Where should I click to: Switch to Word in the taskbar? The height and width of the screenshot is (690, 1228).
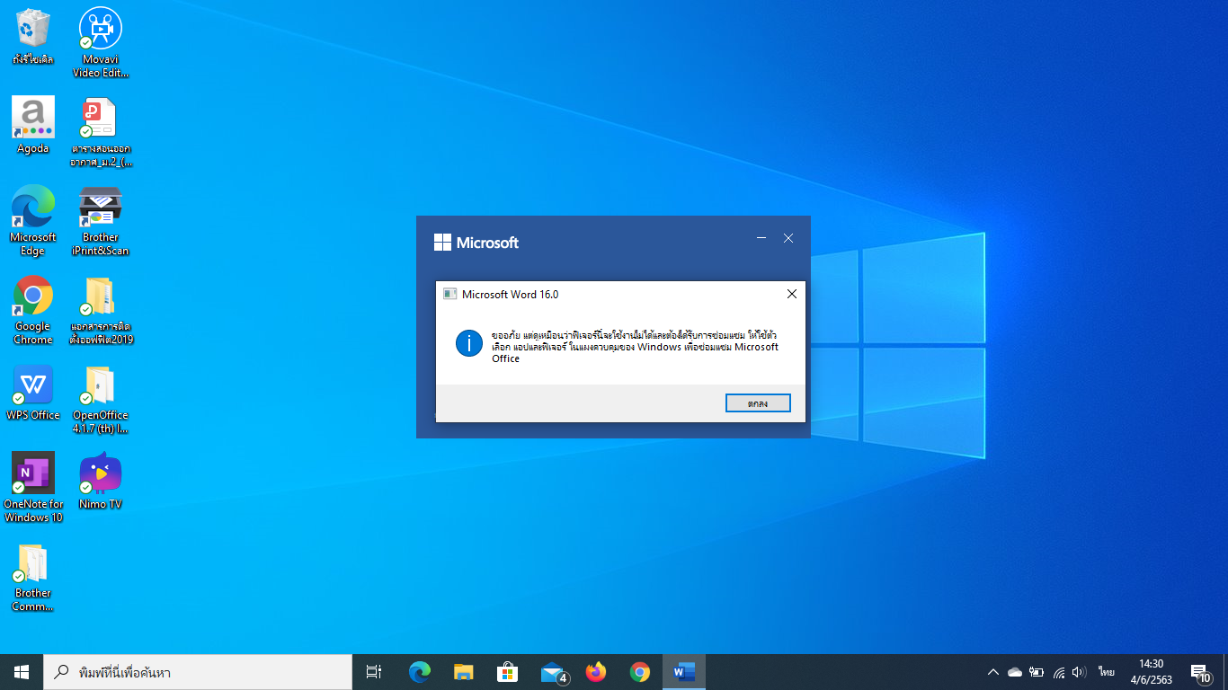click(x=684, y=672)
